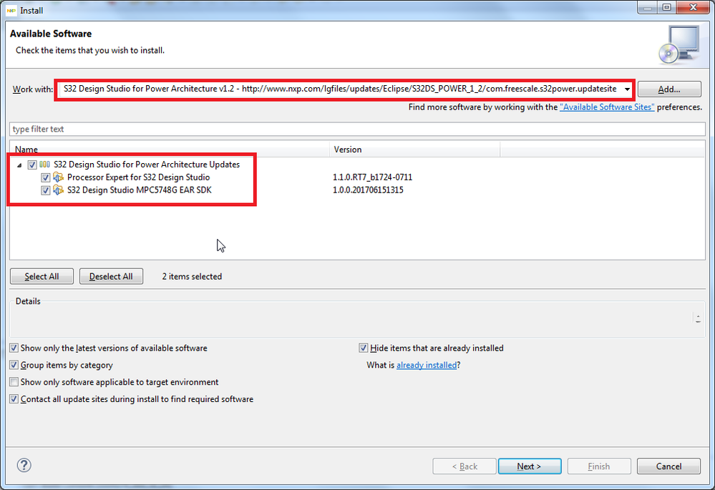Screen dimensions: 715x490
Task: Close the Install dialog window
Action: pos(693,7)
